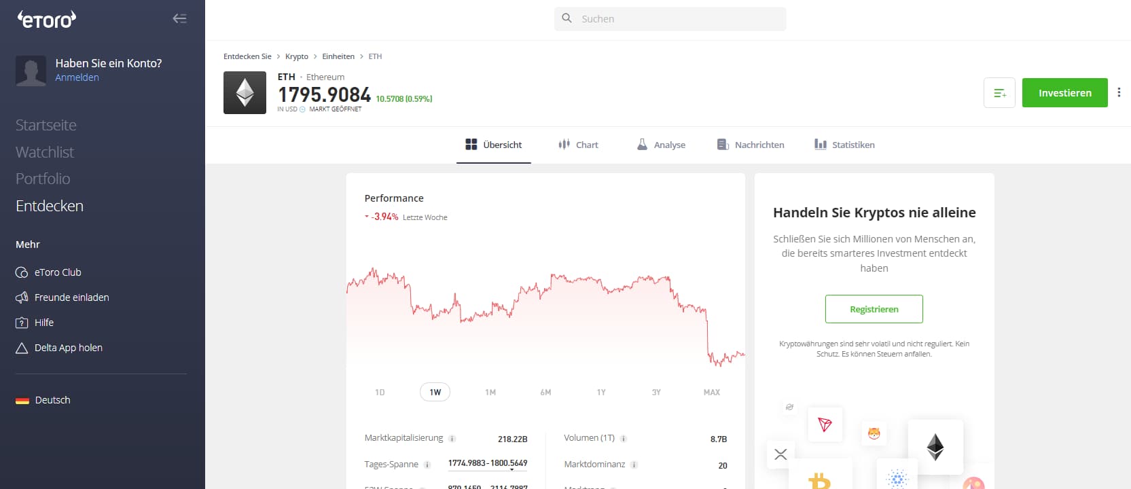Click the Anmelden link

(x=77, y=77)
